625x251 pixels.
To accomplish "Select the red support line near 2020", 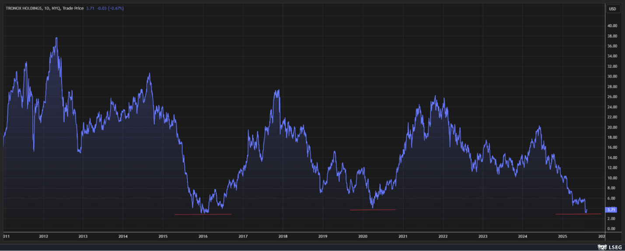I will 373,210.
